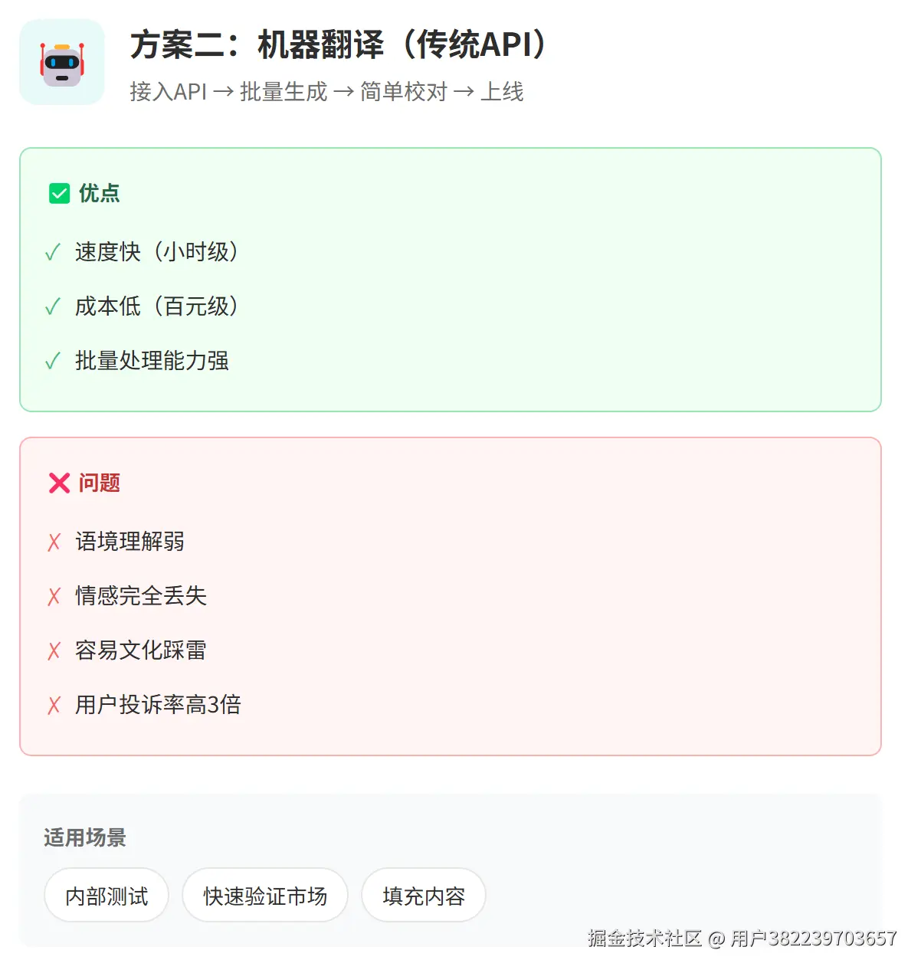Screen dimensions: 921x973
Task: Select the 内部测试 scenario tag
Action: (x=107, y=896)
